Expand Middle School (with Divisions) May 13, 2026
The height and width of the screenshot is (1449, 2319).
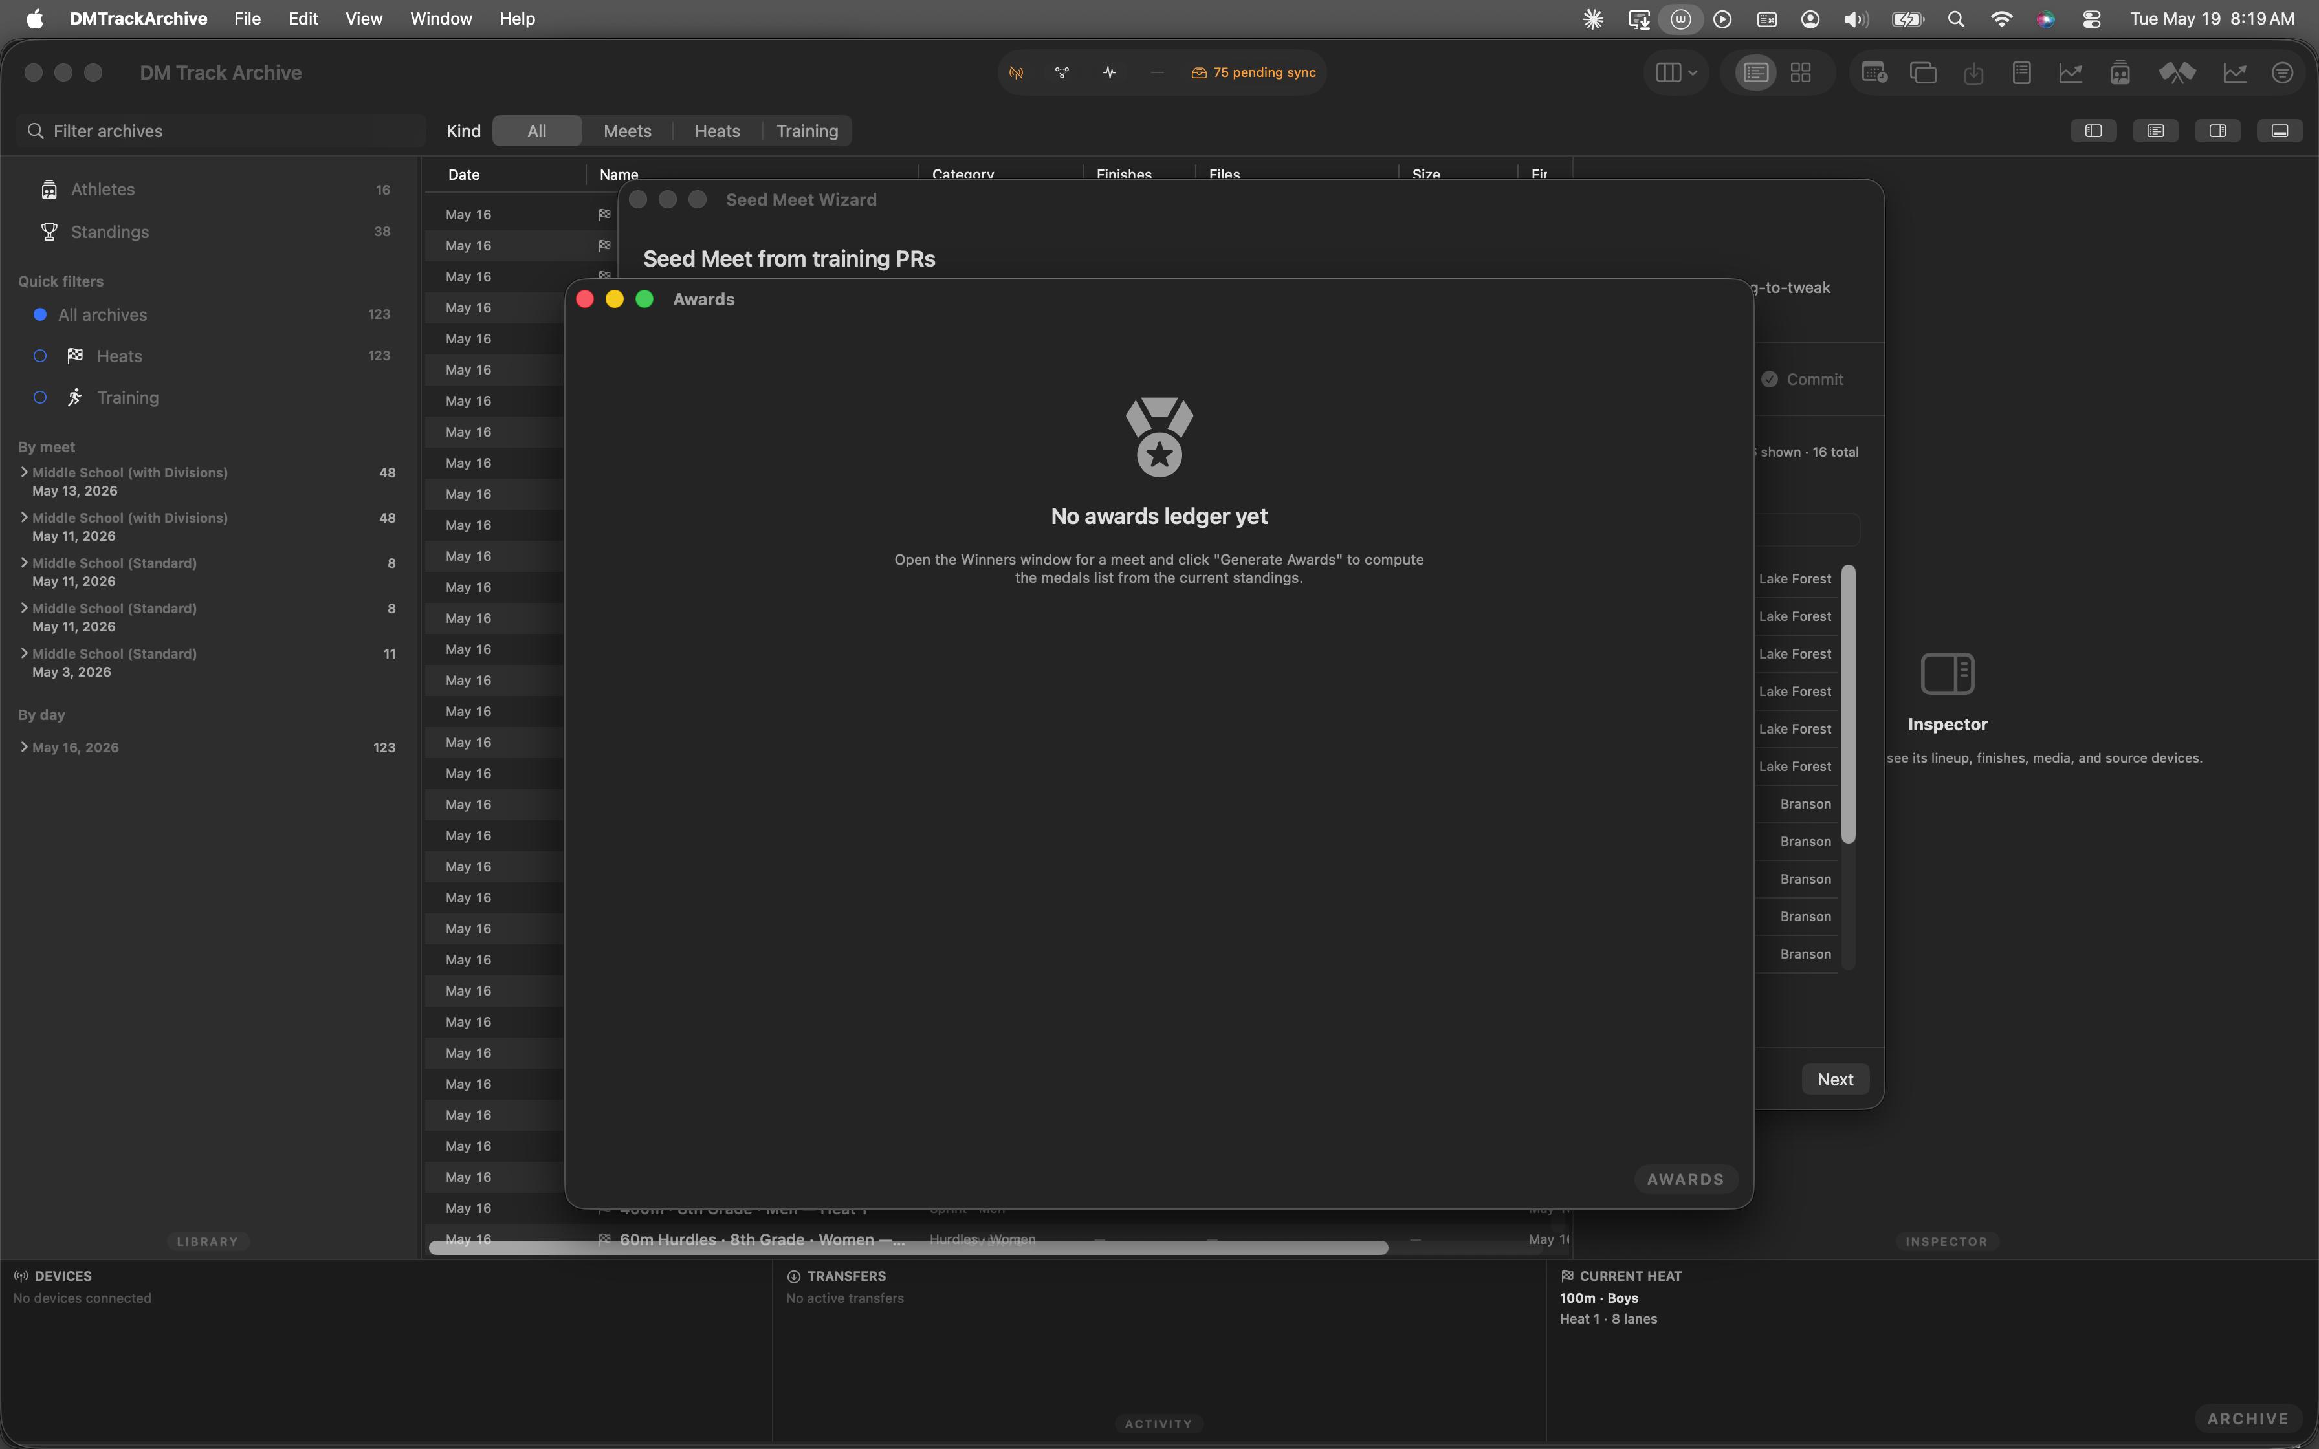pyautogui.click(x=24, y=472)
